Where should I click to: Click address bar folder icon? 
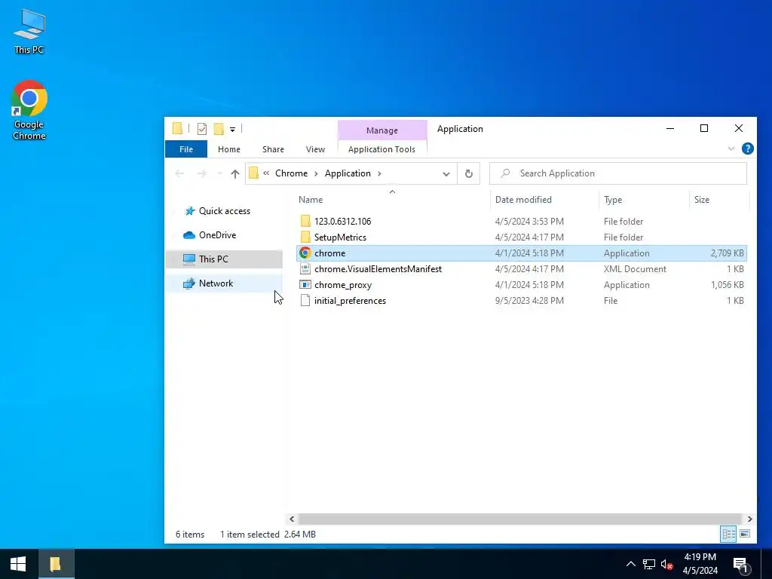tap(253, 173)
